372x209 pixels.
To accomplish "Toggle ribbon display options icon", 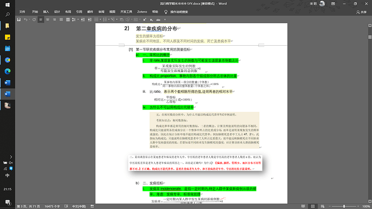I will click(x=333, y=4).
